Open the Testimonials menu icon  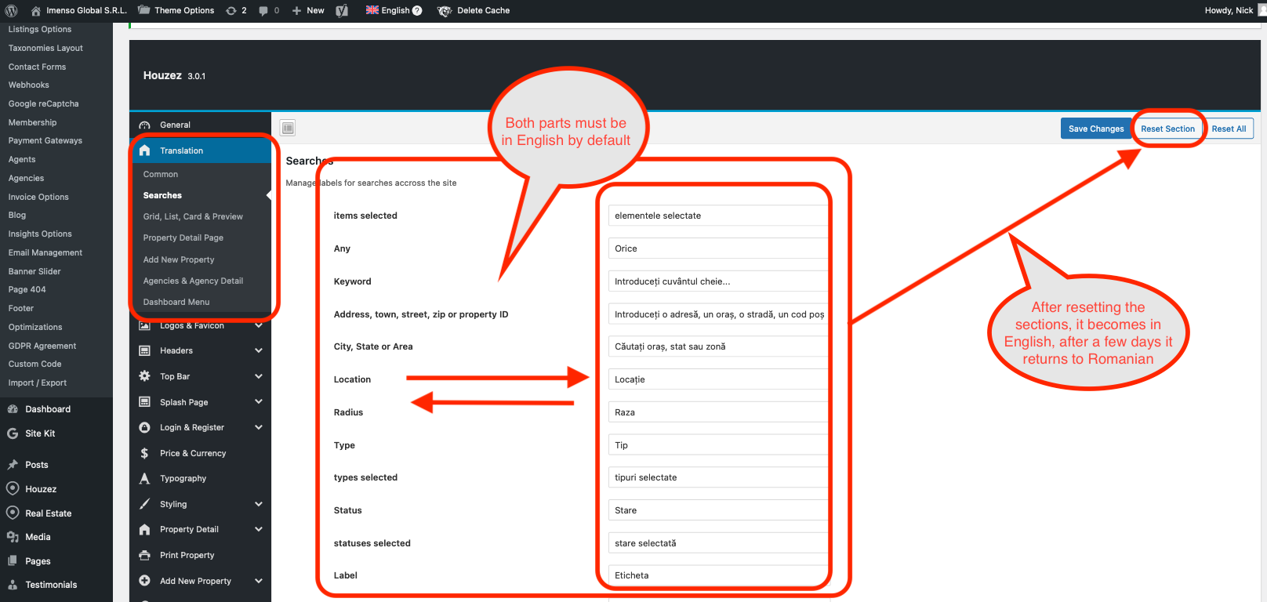tap(13, 585)
